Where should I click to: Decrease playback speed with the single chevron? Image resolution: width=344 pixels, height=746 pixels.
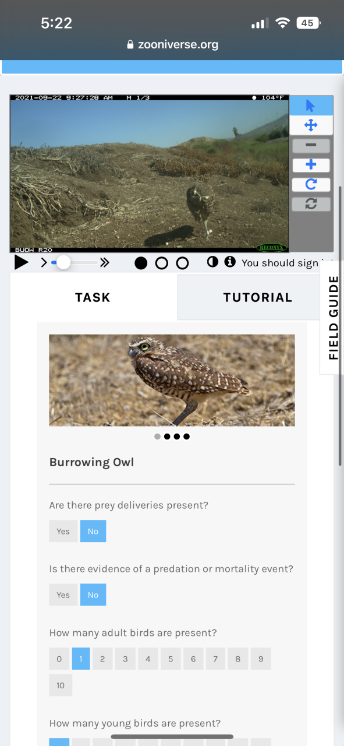(44, 263)
